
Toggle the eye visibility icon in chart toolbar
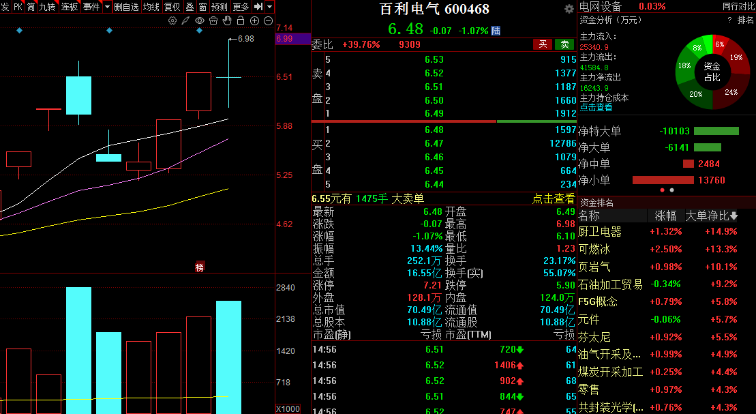(200, 20)
